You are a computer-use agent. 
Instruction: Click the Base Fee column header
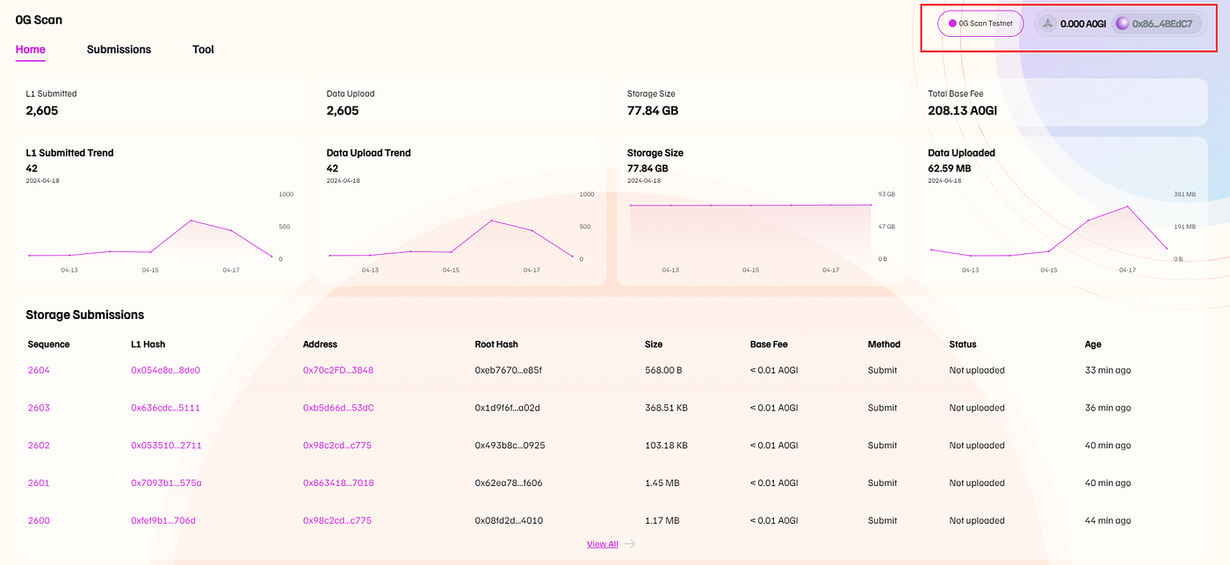point(771,344)
